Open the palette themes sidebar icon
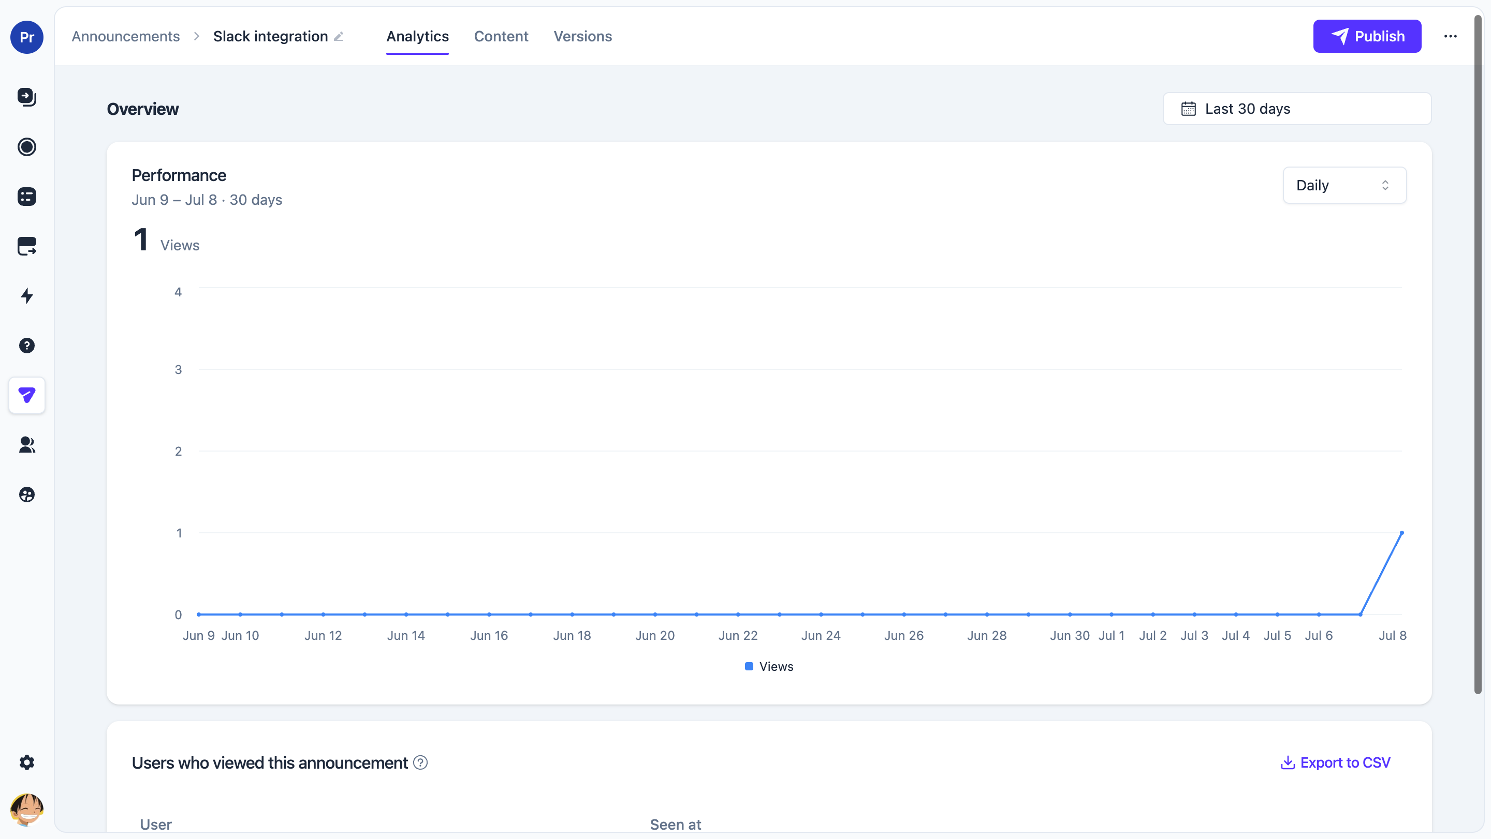 pos(26,495)
